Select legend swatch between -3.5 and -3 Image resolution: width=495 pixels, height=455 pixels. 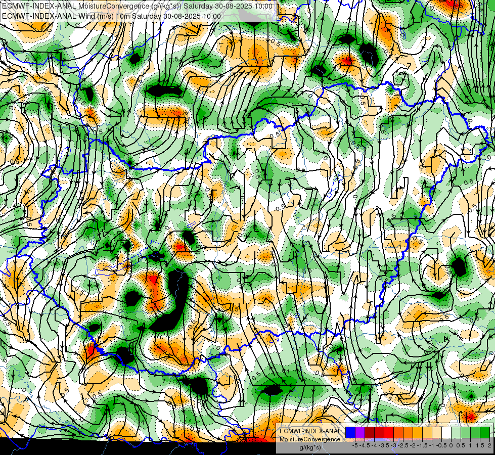coord(389,433)
